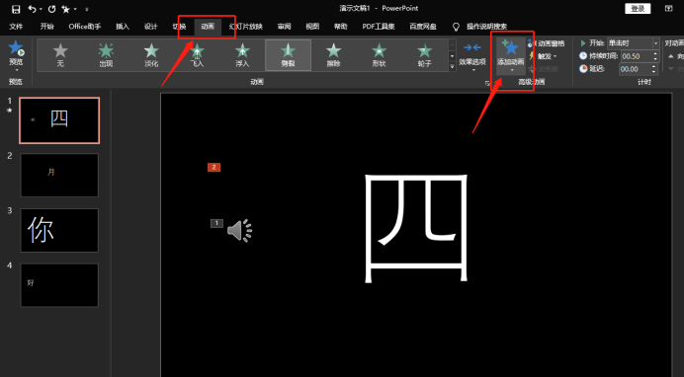Open the ribbon display options icon
Image resolution: width=684 pixels, height=377 pixels.
(x=669, y=8)
